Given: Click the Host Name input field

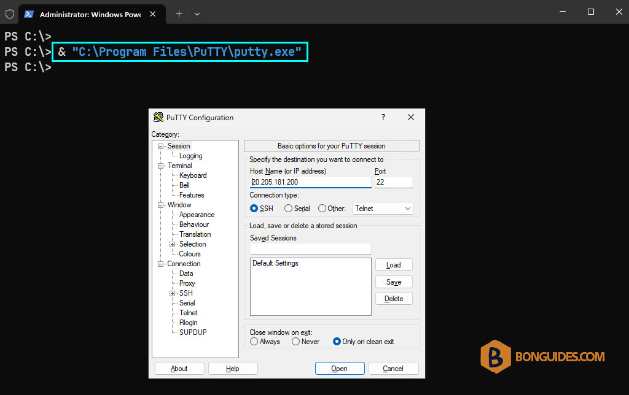Looking at the screenshot, I should click(x=310, y=182).
